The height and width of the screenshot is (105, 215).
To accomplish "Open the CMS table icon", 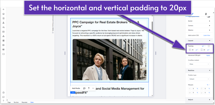I will [4, 50].
